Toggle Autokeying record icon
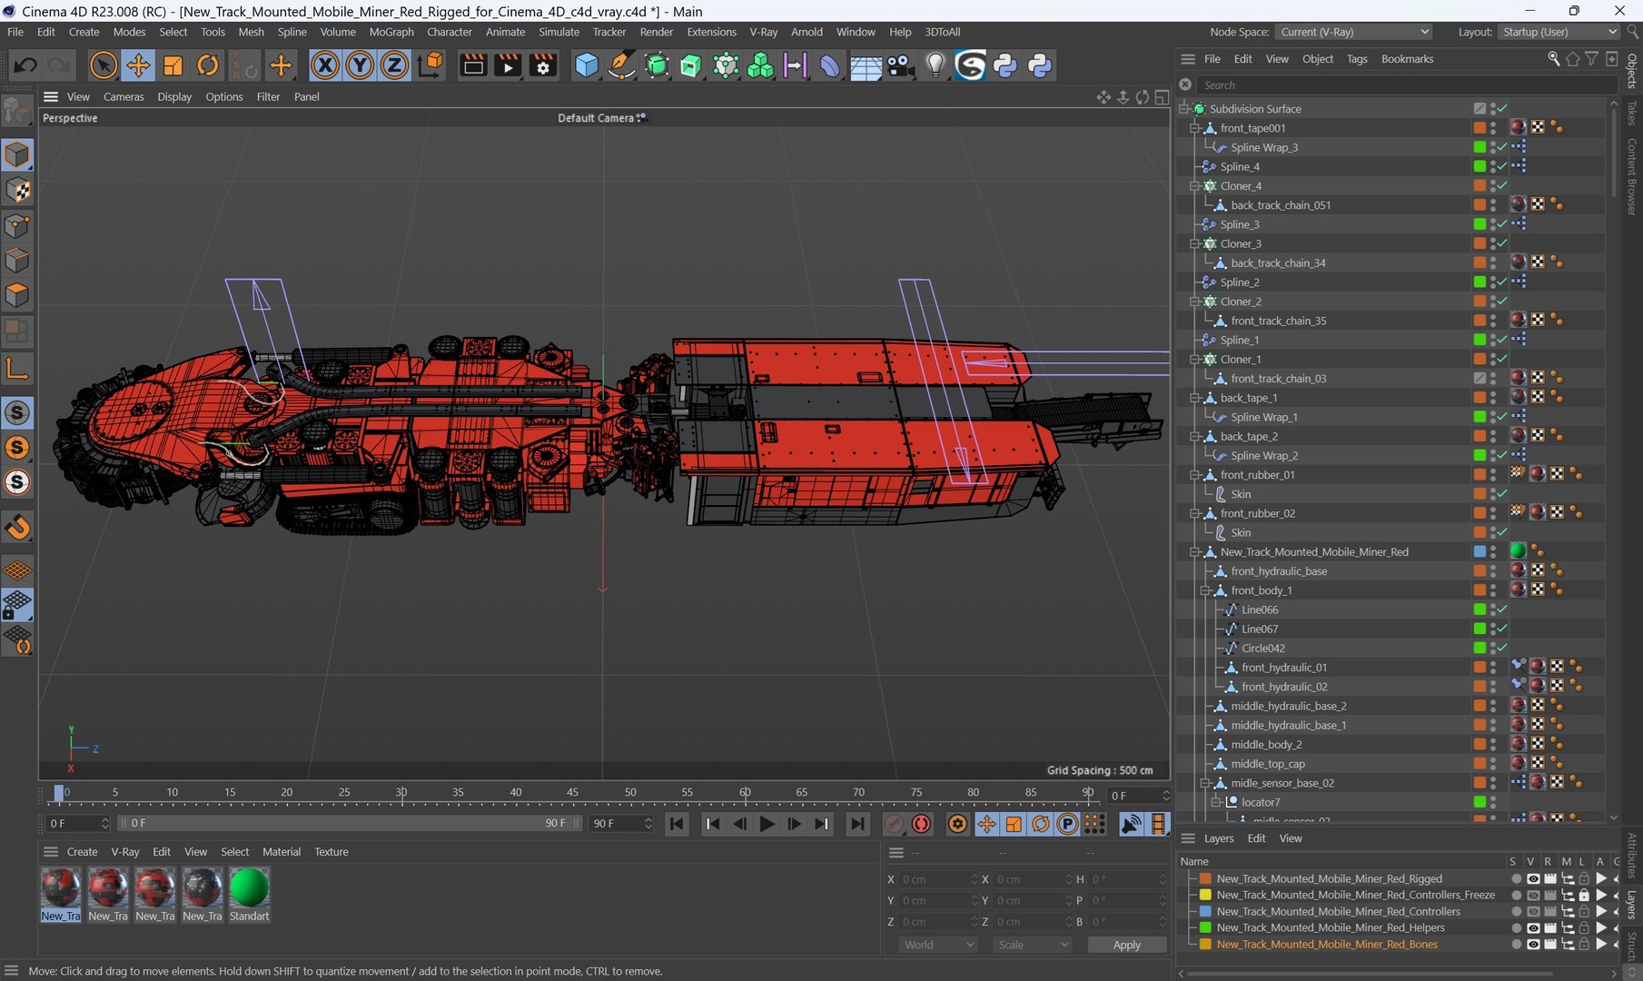Viewport: 1643px width, 981px height. pyautogui.click(x=921, y=824)
